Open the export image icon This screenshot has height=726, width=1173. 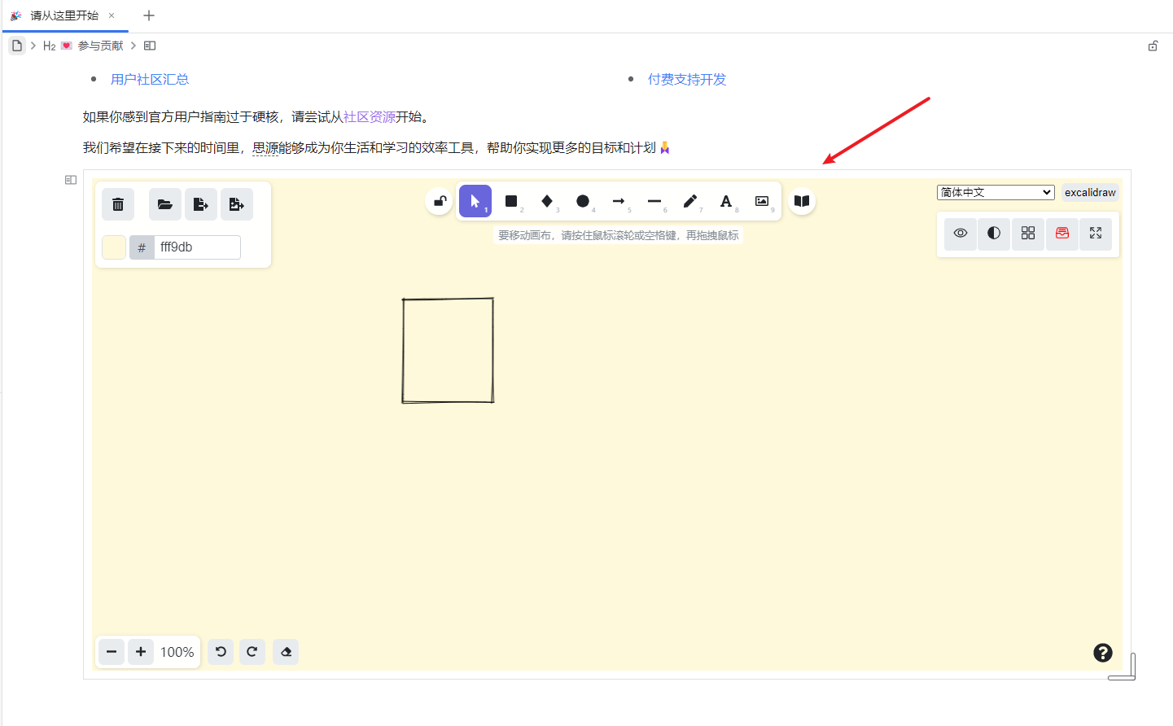pos(236,203)
